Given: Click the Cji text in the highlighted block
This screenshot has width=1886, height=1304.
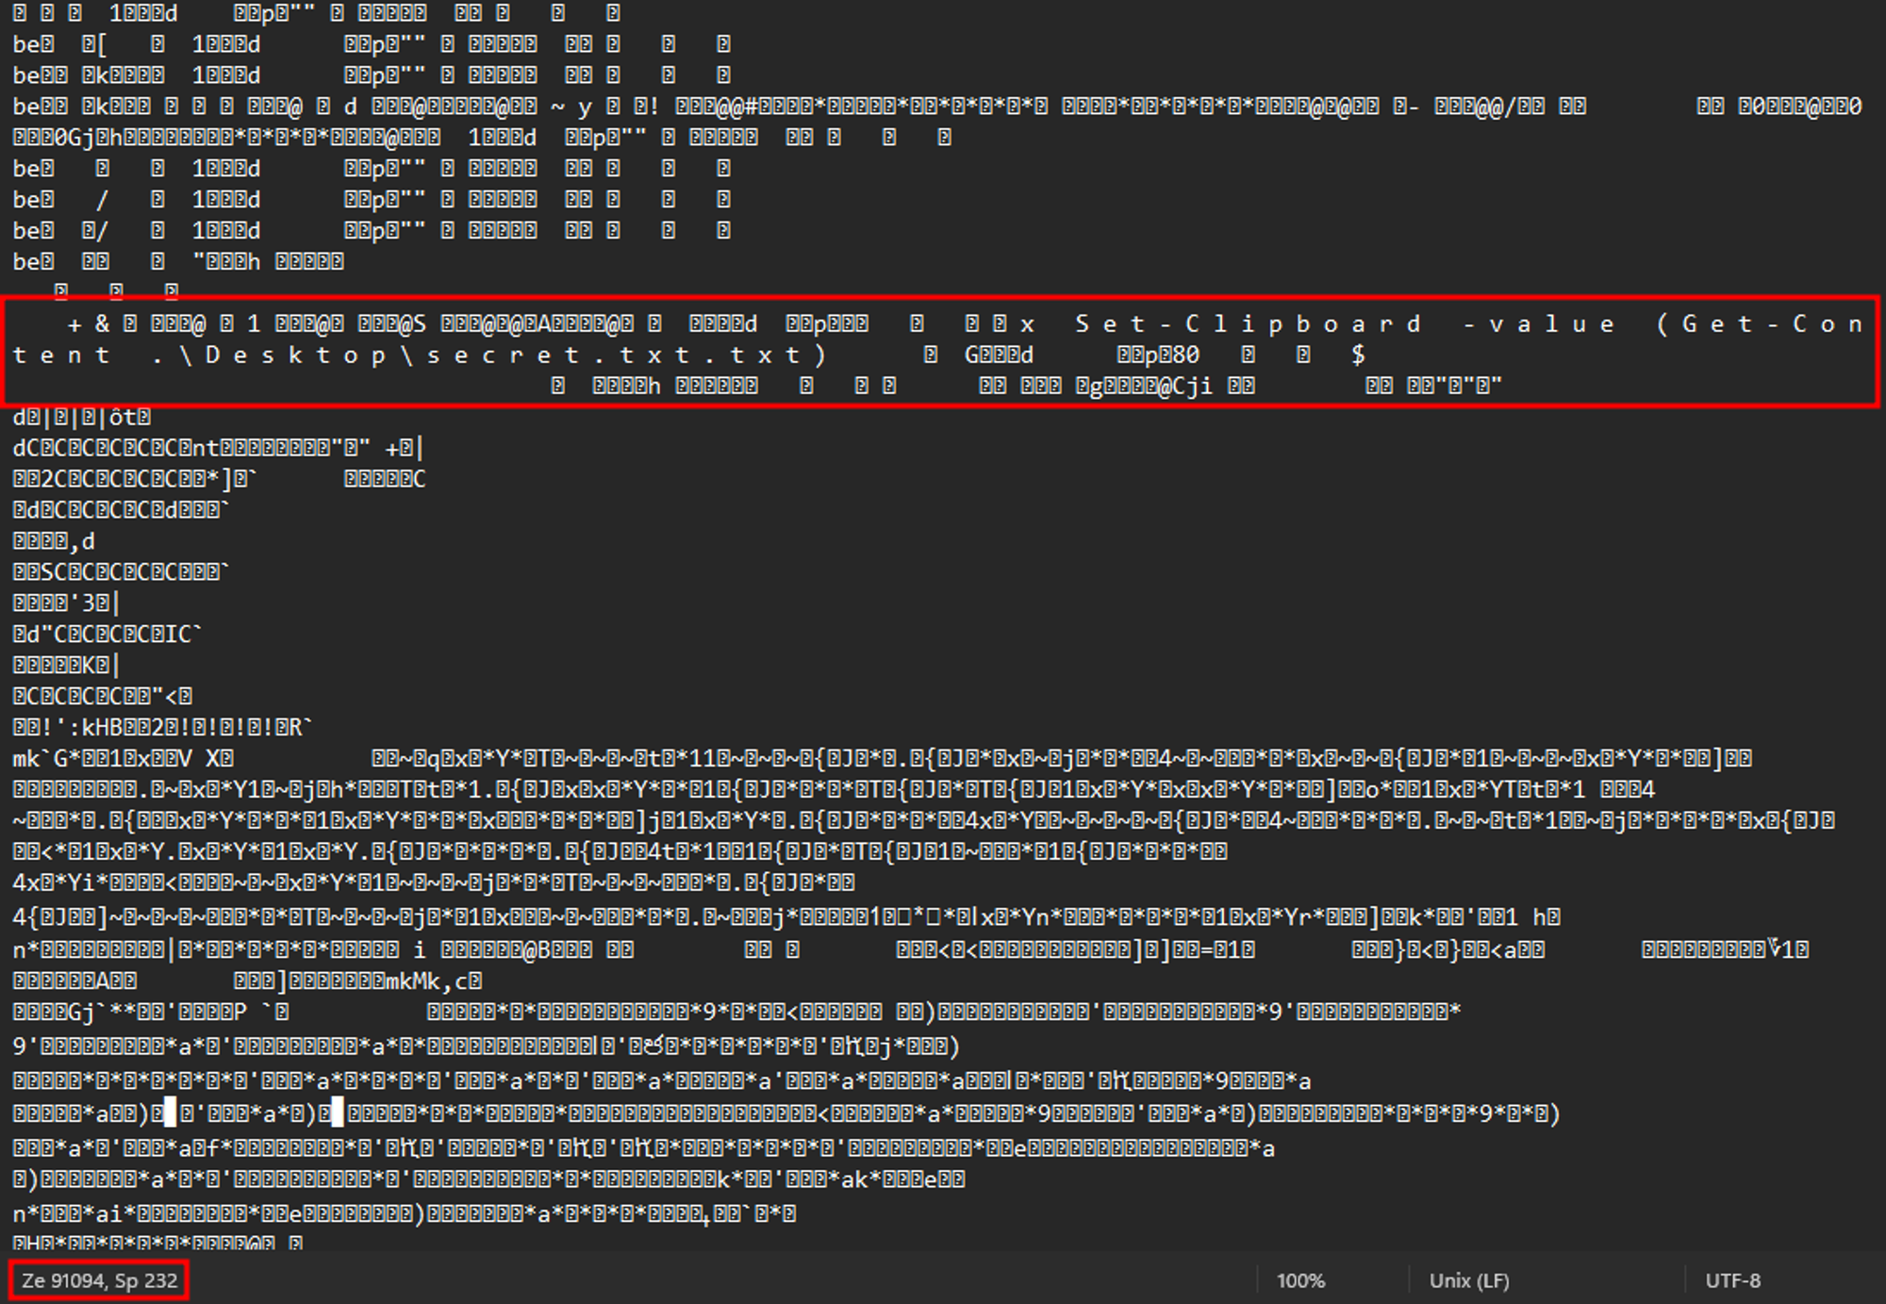Looking at the screenshot, I should [x=1192, y=386].
